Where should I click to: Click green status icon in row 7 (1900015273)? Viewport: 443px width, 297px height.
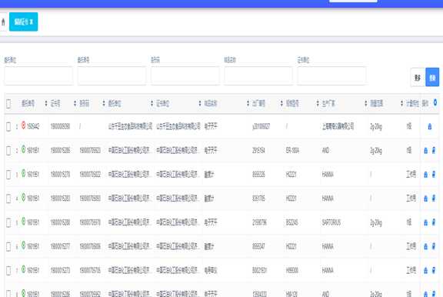point(23,269)
